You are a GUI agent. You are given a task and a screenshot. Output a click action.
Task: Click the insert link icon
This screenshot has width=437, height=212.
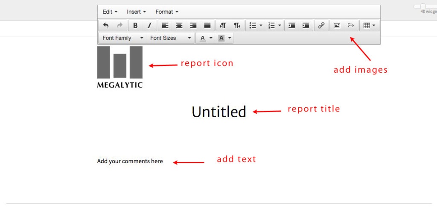coord(321,26)
